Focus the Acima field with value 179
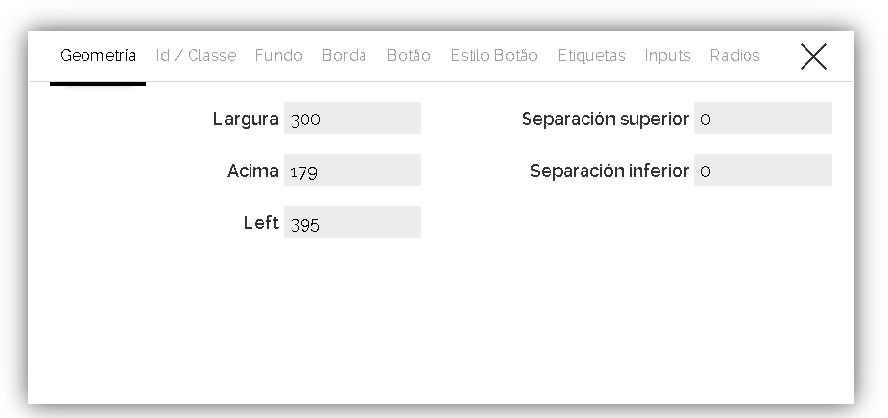The image size is (888, 418). 353,171
